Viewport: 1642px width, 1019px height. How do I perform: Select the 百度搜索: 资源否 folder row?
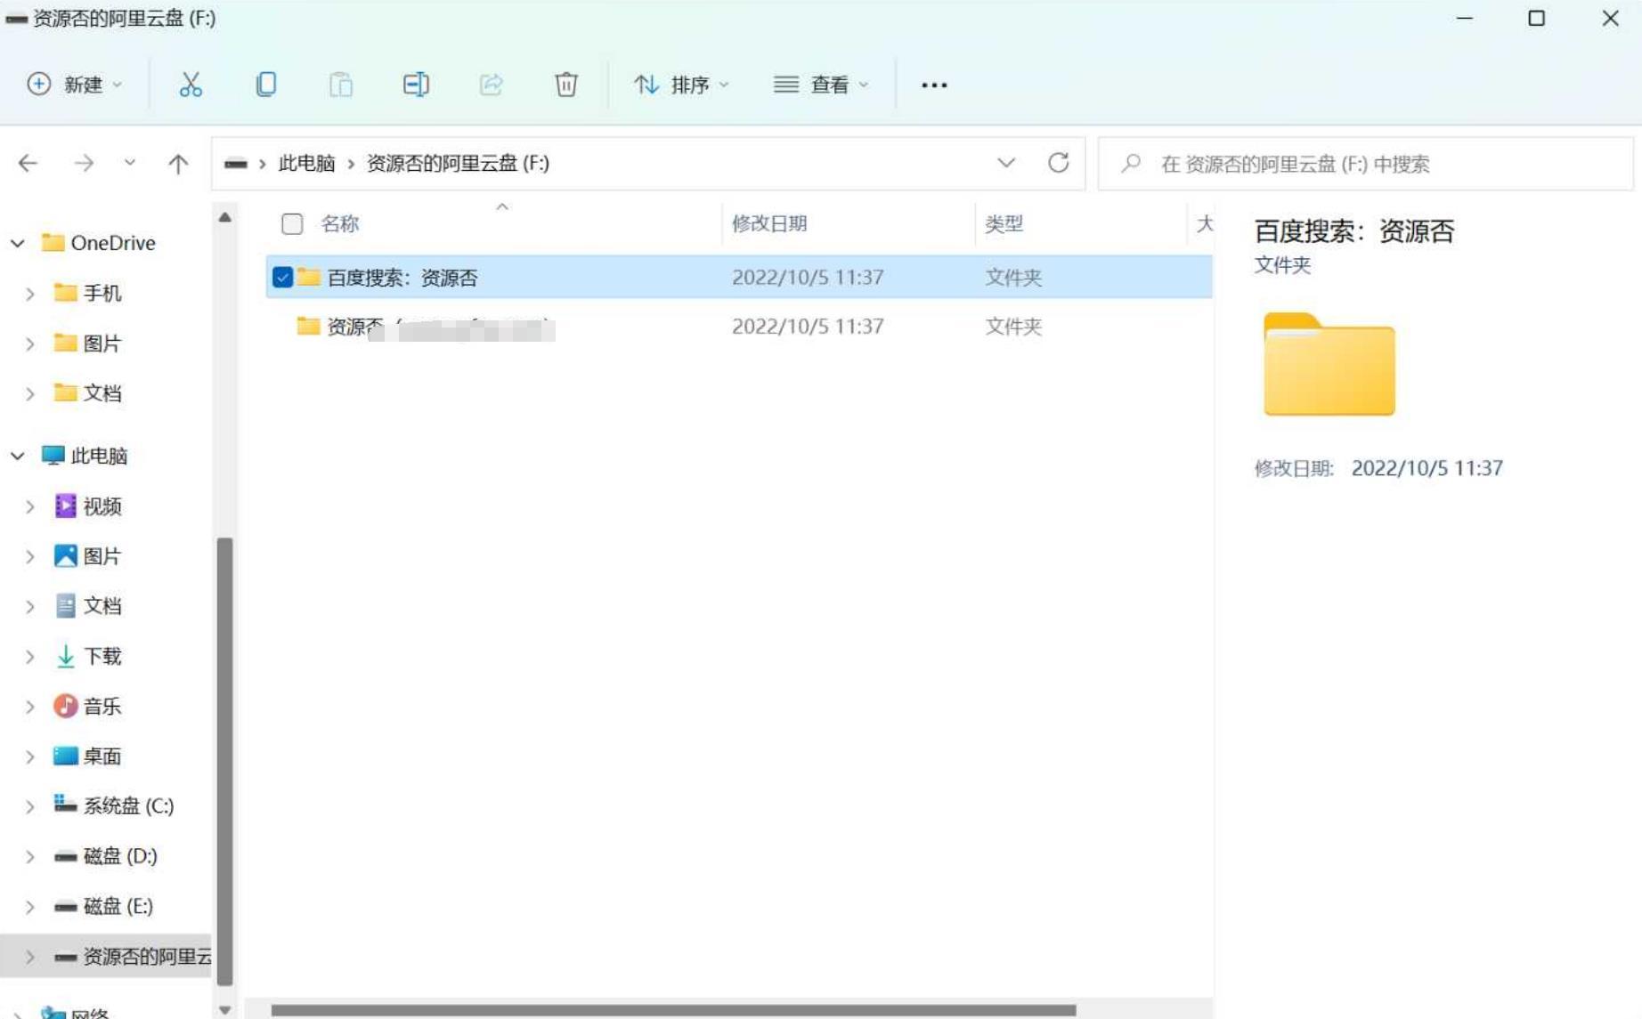(x=739, y=277)
